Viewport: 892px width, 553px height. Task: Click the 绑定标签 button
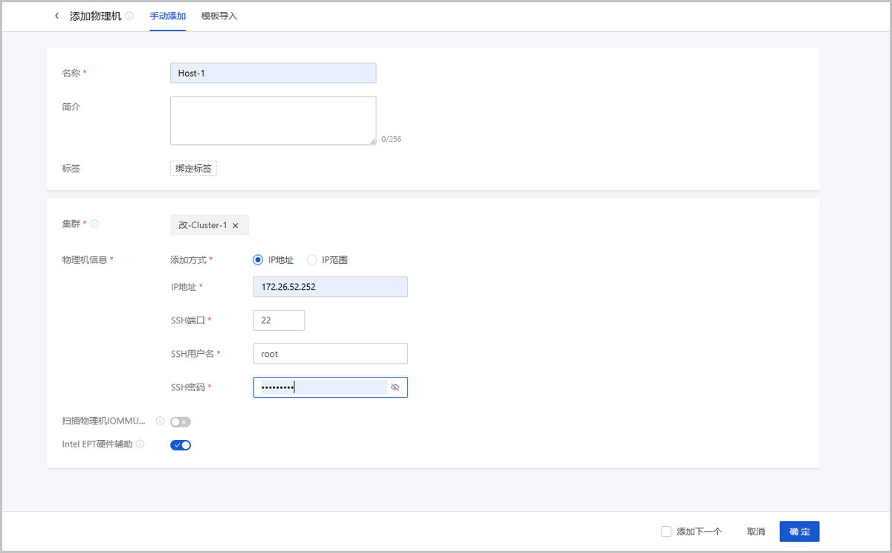tap(193, 169)
